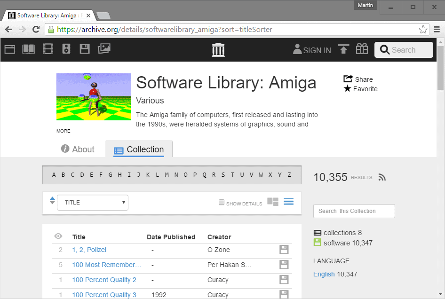Go to Internet Archive home logo

218,50
